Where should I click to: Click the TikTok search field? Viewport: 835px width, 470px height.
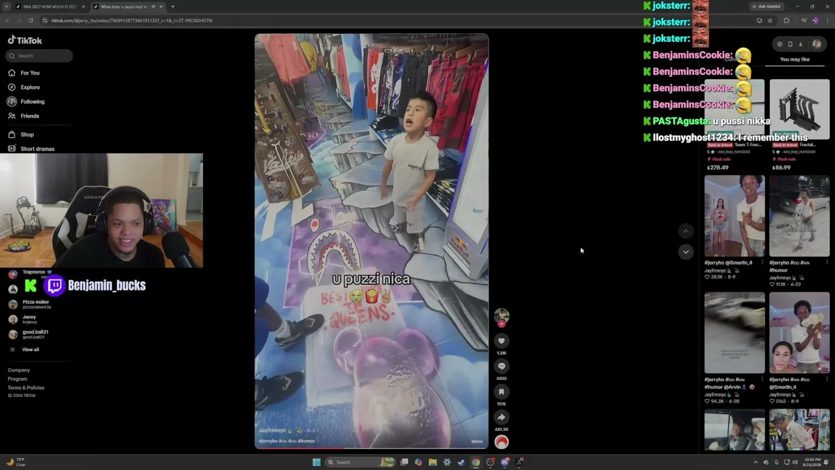(40, 55)
